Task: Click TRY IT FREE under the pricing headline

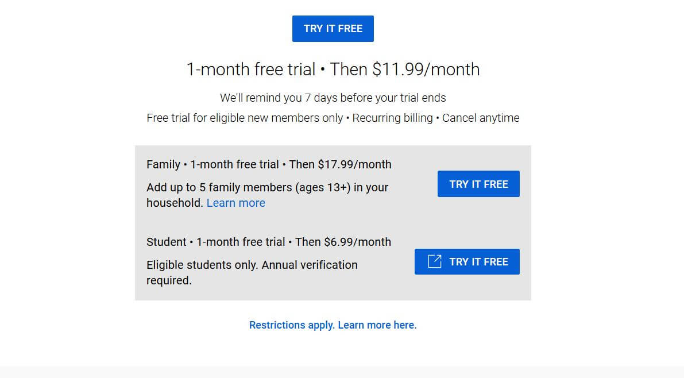Action: [333, 28]
